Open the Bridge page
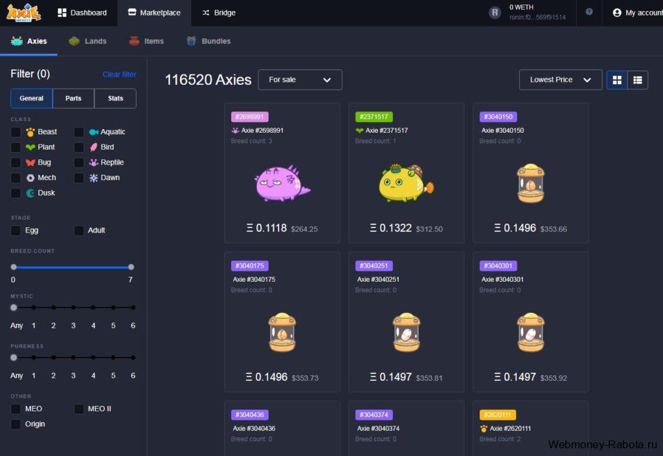The height and width of the screenshot is (456, 663). (219, 13)
